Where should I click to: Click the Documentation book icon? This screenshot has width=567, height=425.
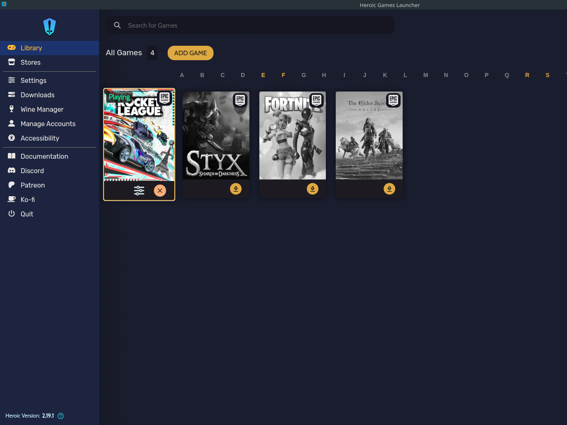click(12, 156)
